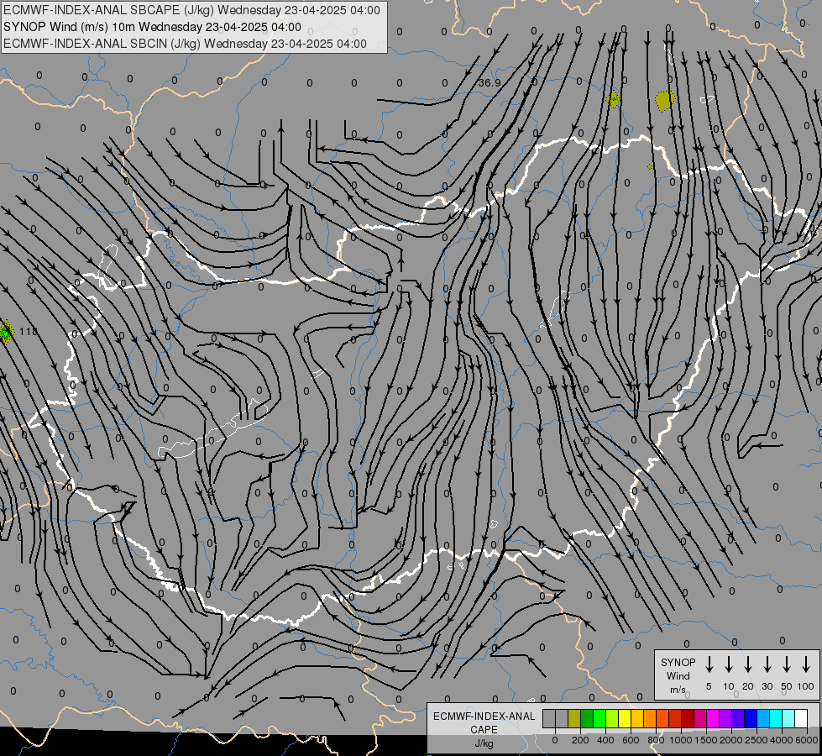
Task: Select the 600 value under the color bar
Action: click(631, 740)
